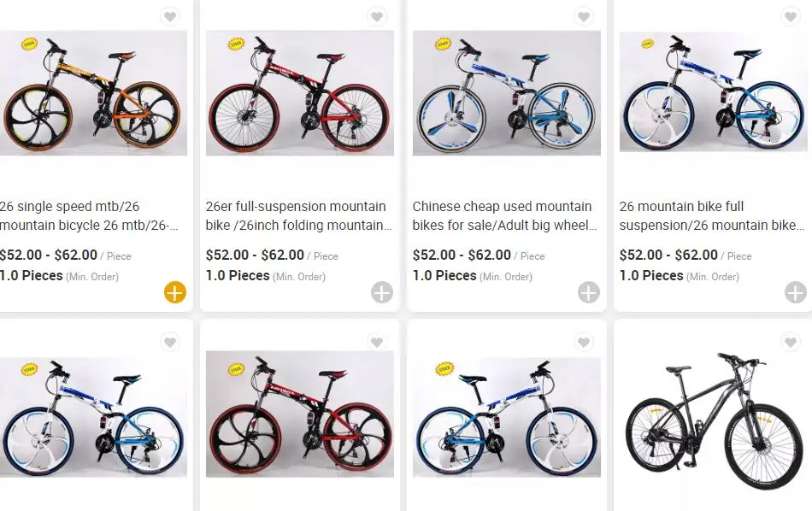Click plus icon for 26er full-suspension bike
Screen dimensions: 812x511
tap(382, 293)
